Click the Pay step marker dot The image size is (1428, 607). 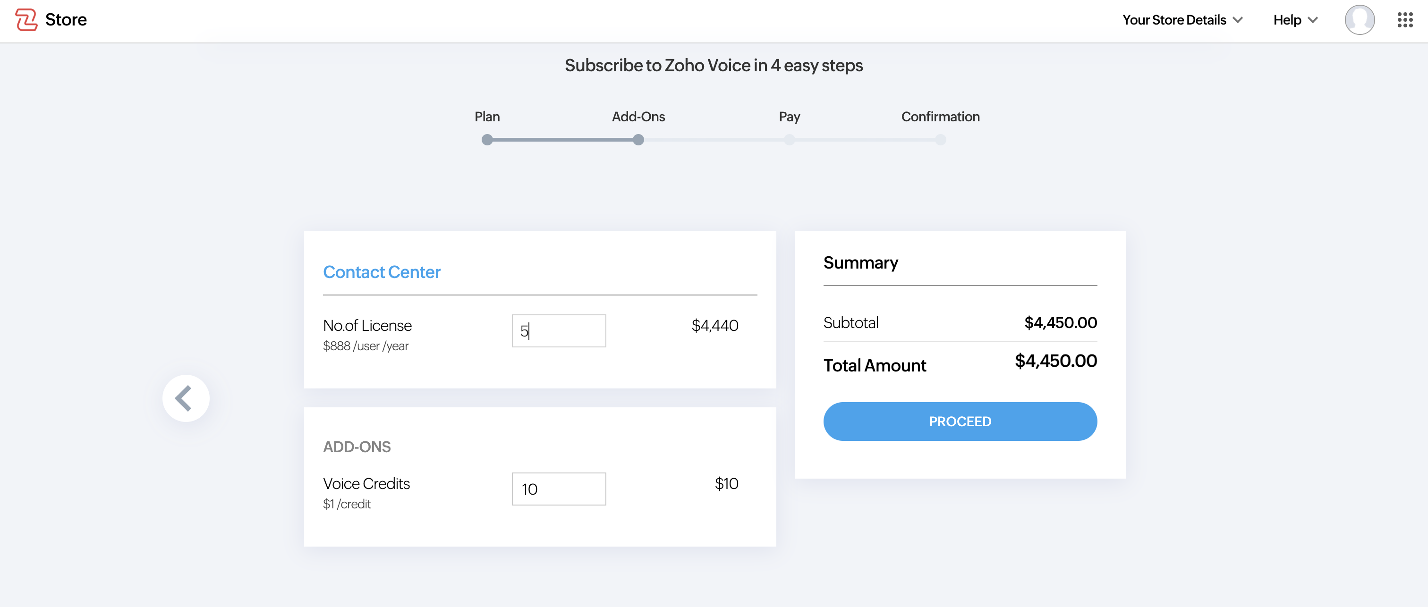[790, 140]
